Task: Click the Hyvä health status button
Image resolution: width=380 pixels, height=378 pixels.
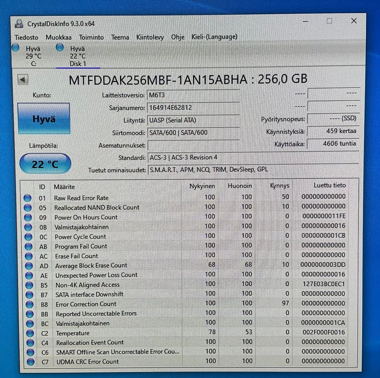Action: pyautogui.click(x=44, y=118)
